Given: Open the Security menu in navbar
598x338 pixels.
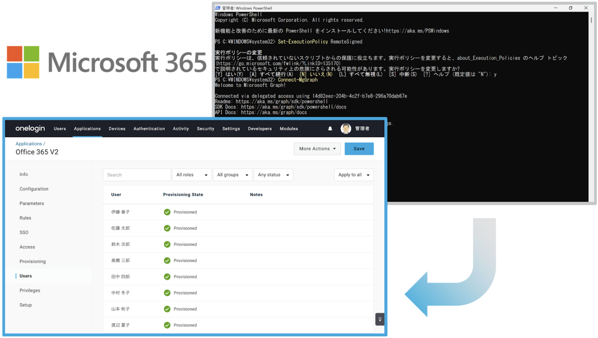Looking at the screenshot, I should coord(205,129).
